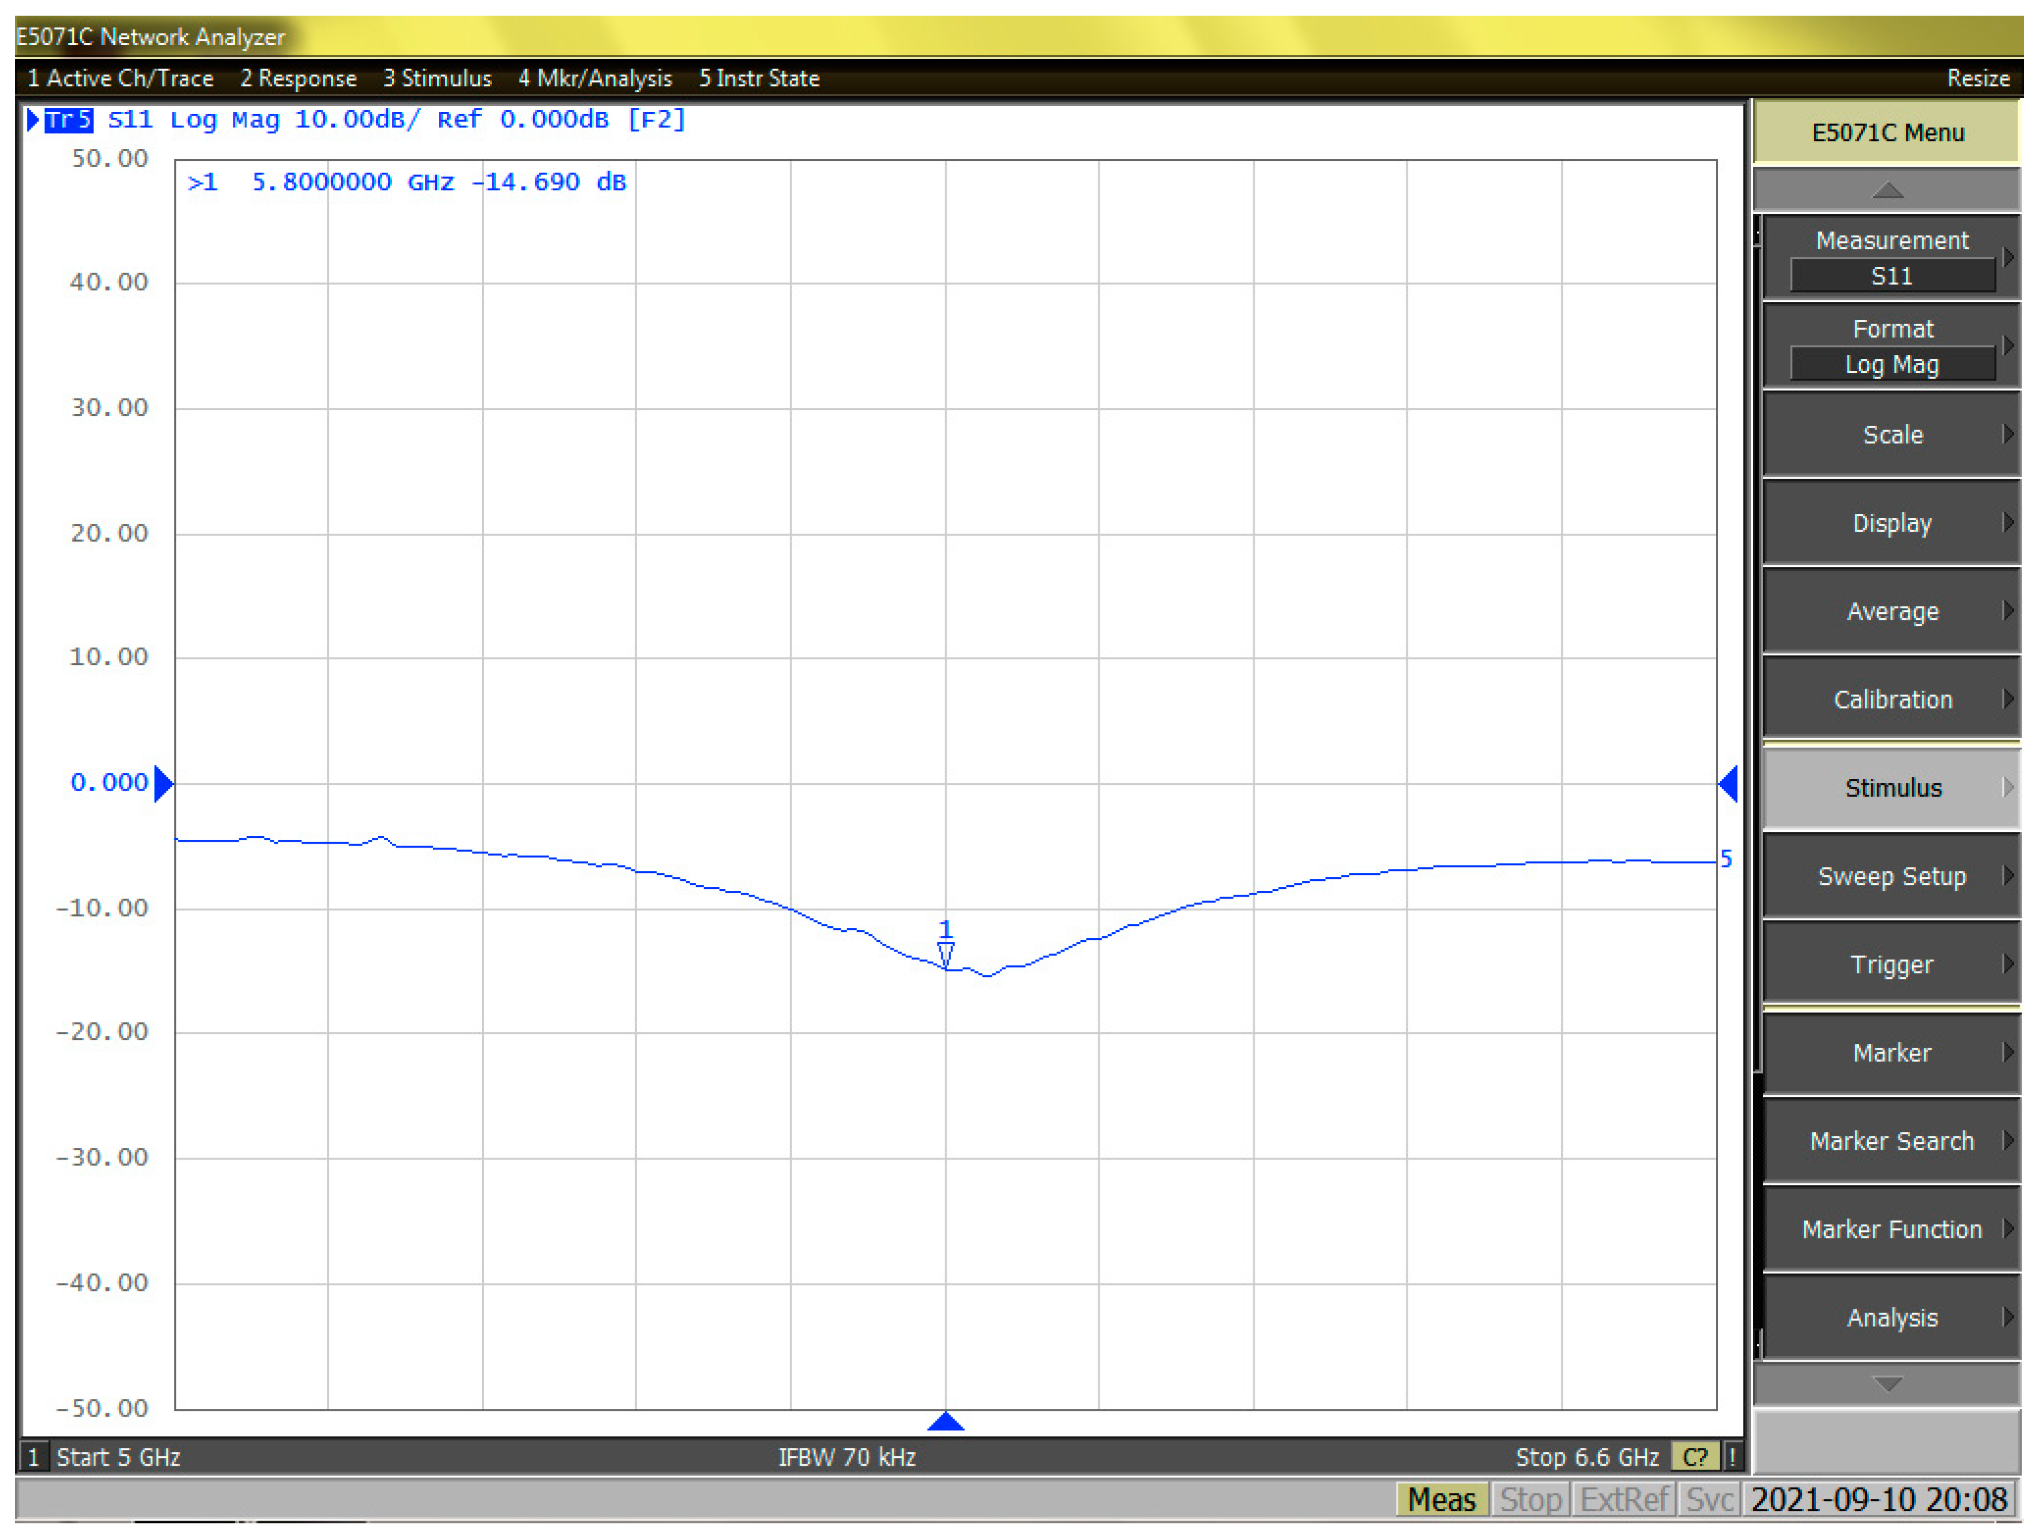
Task: Click the Tr5 active trace indicator
Action: (x=68, y=120)
